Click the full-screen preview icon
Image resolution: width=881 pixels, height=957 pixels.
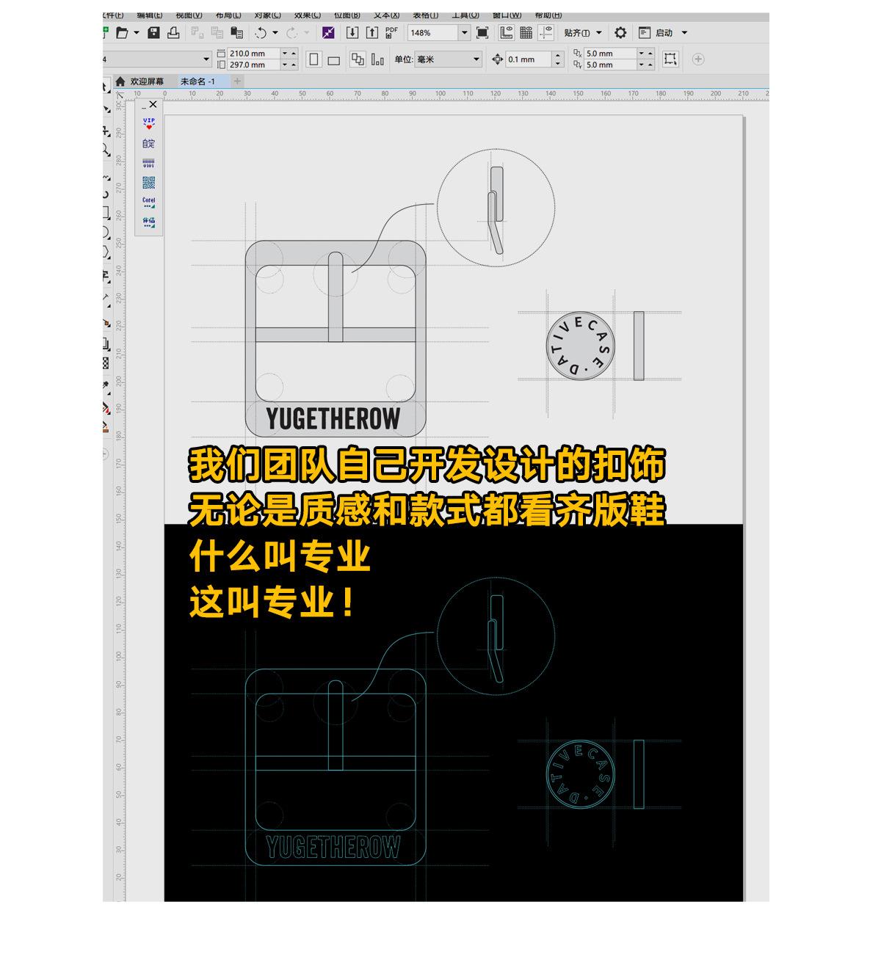[482, 33]
